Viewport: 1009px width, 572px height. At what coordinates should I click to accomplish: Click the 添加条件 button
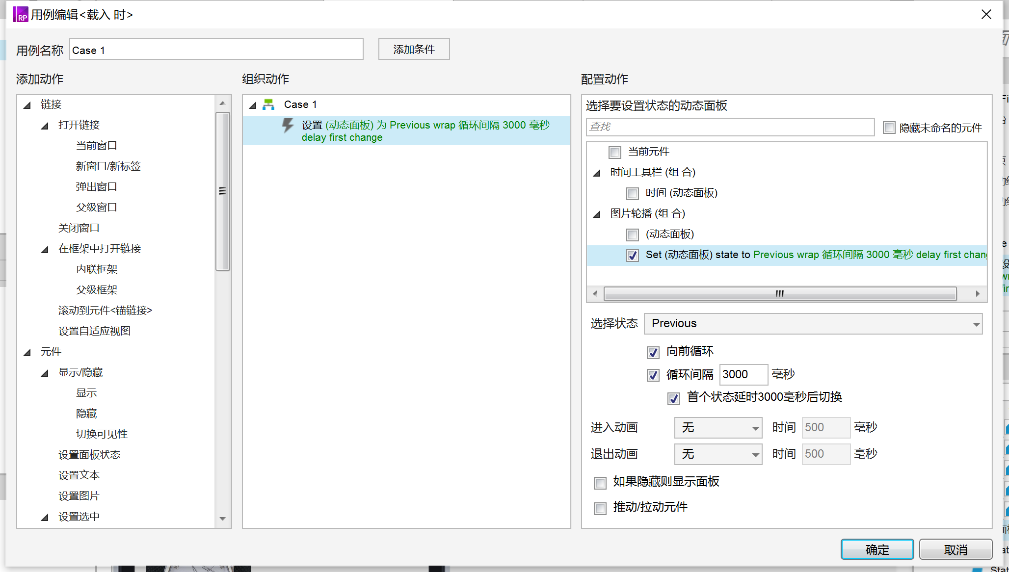coord(413,50)
